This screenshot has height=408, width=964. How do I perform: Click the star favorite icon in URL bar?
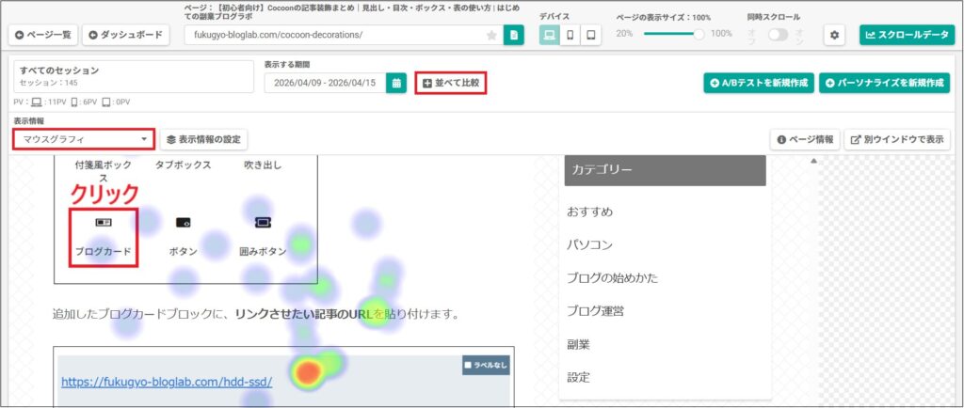[x=491, y=36]
